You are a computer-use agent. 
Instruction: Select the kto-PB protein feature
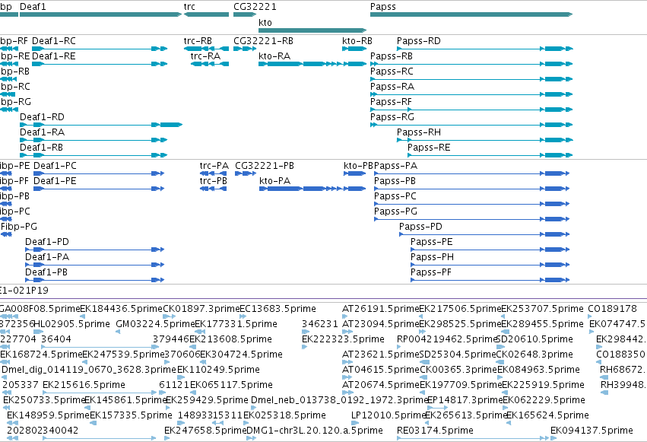pos(355,173)
